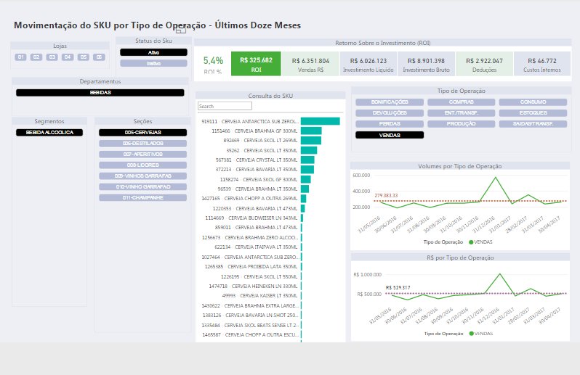Filter by ESTOQUES operation type

533,113
